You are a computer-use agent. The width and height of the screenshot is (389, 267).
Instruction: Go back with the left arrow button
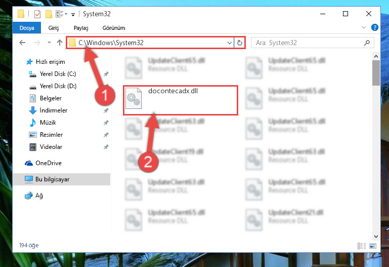tap(22, 43)
